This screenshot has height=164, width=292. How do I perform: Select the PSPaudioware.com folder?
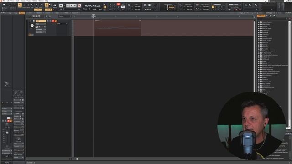268,88
